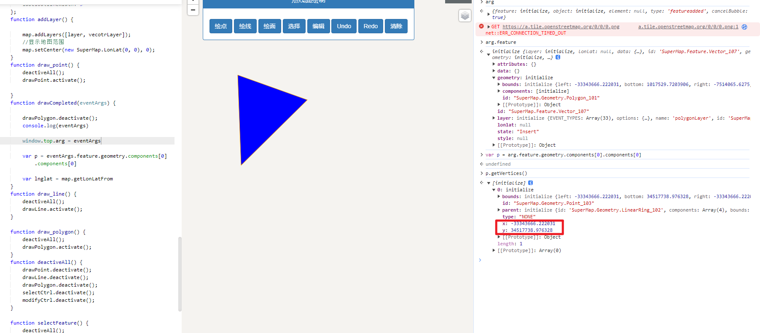The width and height of the screenshot is (760, 333).
Task: Expand the attributes property
Action: [x=494, y=64]
